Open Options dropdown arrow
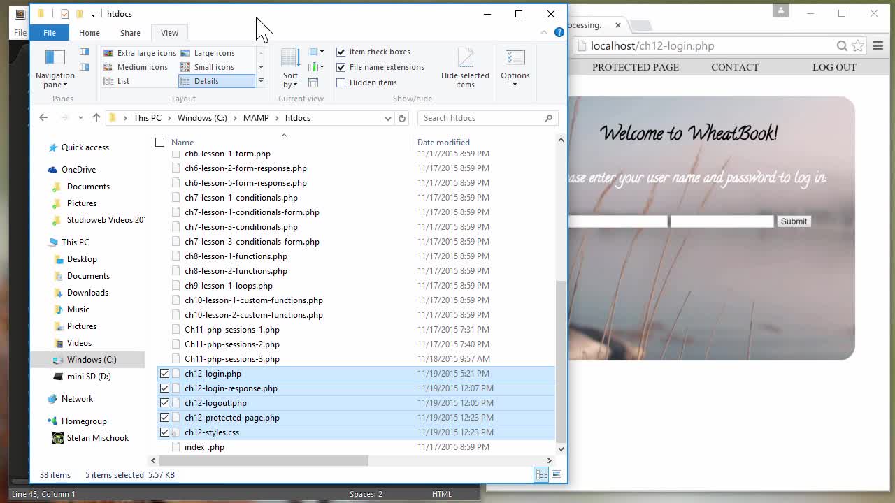Image resolution: width=895 pixels, height=503 pixels. pos(515,85)
